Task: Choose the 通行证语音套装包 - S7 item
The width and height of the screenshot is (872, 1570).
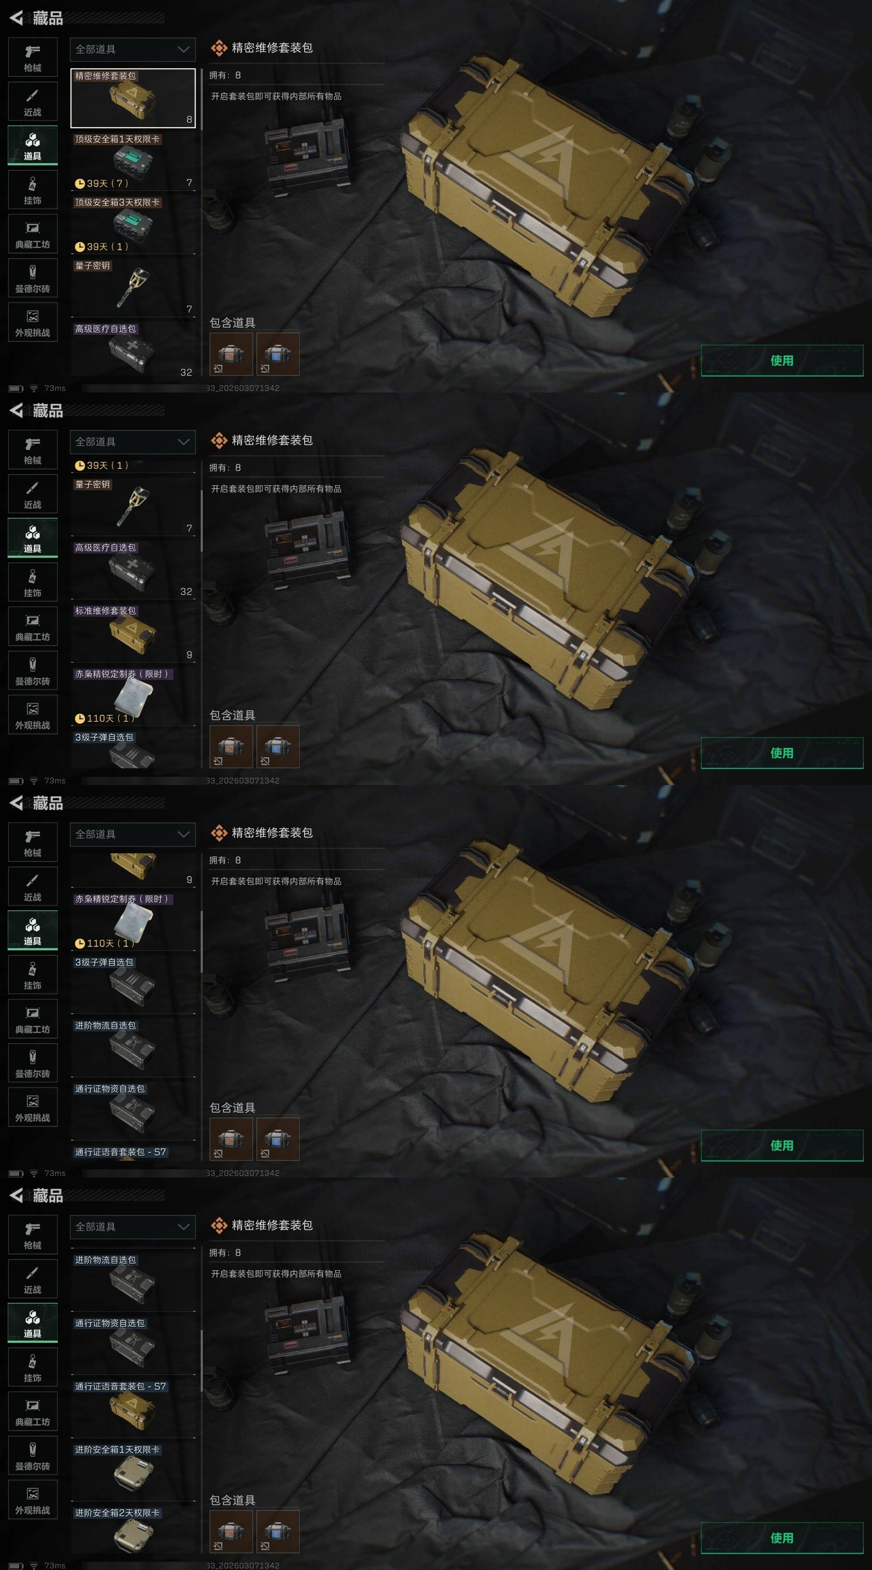Action: point(133,1409)
